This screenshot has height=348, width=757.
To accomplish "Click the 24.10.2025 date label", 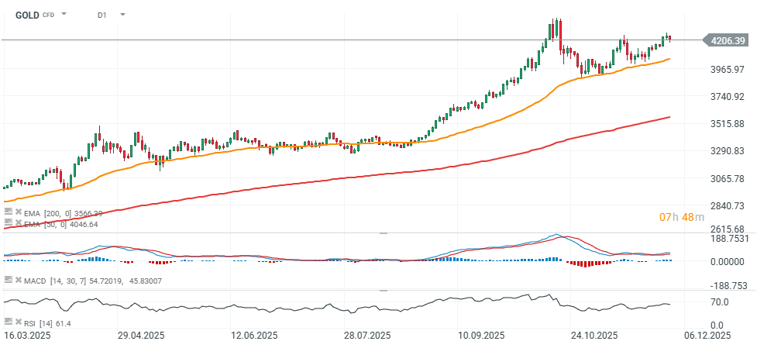I will (595, 336).
